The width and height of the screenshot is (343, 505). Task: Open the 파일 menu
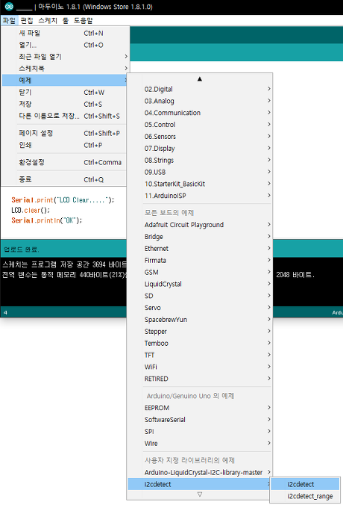pyautogui.click(x=9, y=21)
